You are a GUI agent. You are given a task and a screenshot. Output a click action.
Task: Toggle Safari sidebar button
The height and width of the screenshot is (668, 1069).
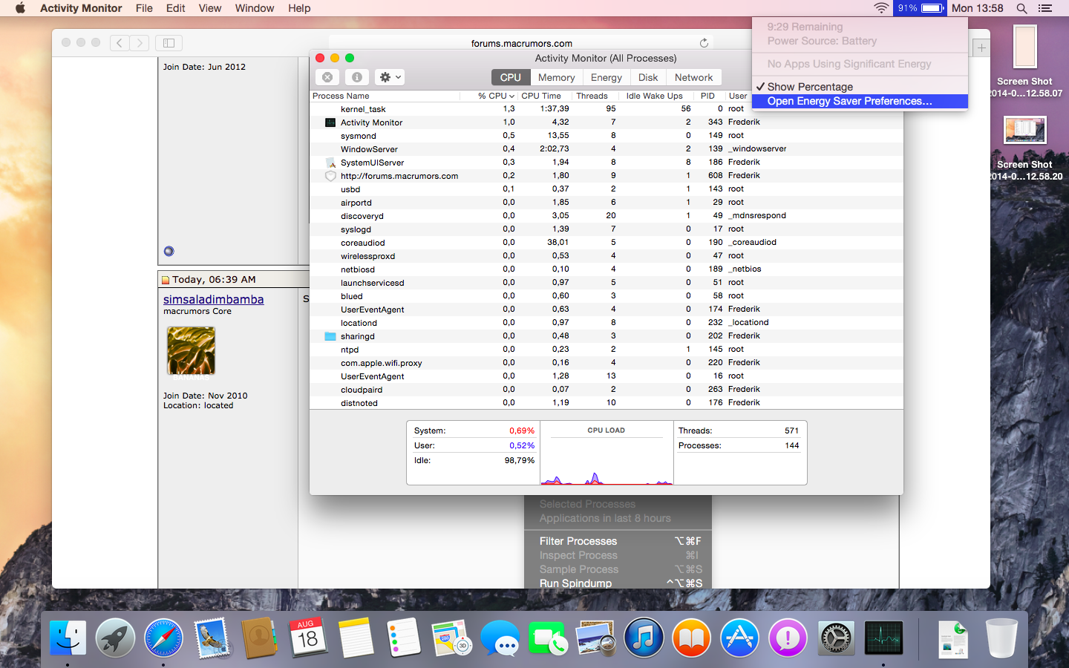click(x=169, y=43)
